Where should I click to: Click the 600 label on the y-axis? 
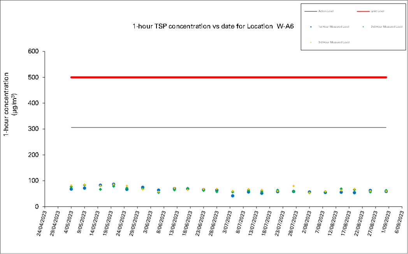[35, 51]
